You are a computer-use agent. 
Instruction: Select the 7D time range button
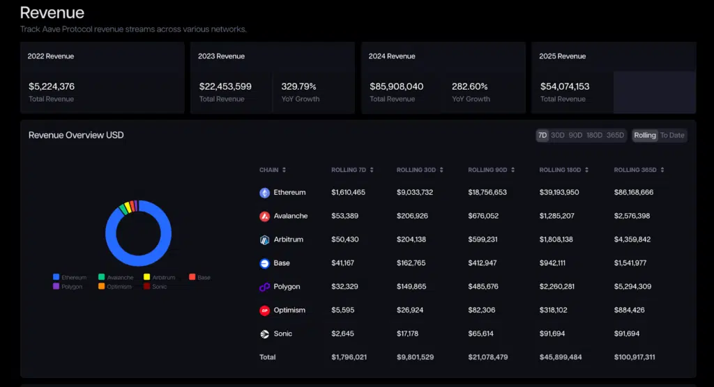pyautogui.click(x=542, y=136)
